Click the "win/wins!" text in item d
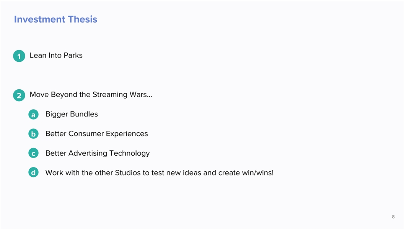 [x=258, y=172]
